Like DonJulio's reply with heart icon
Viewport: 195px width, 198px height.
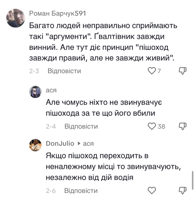point(151,191)
